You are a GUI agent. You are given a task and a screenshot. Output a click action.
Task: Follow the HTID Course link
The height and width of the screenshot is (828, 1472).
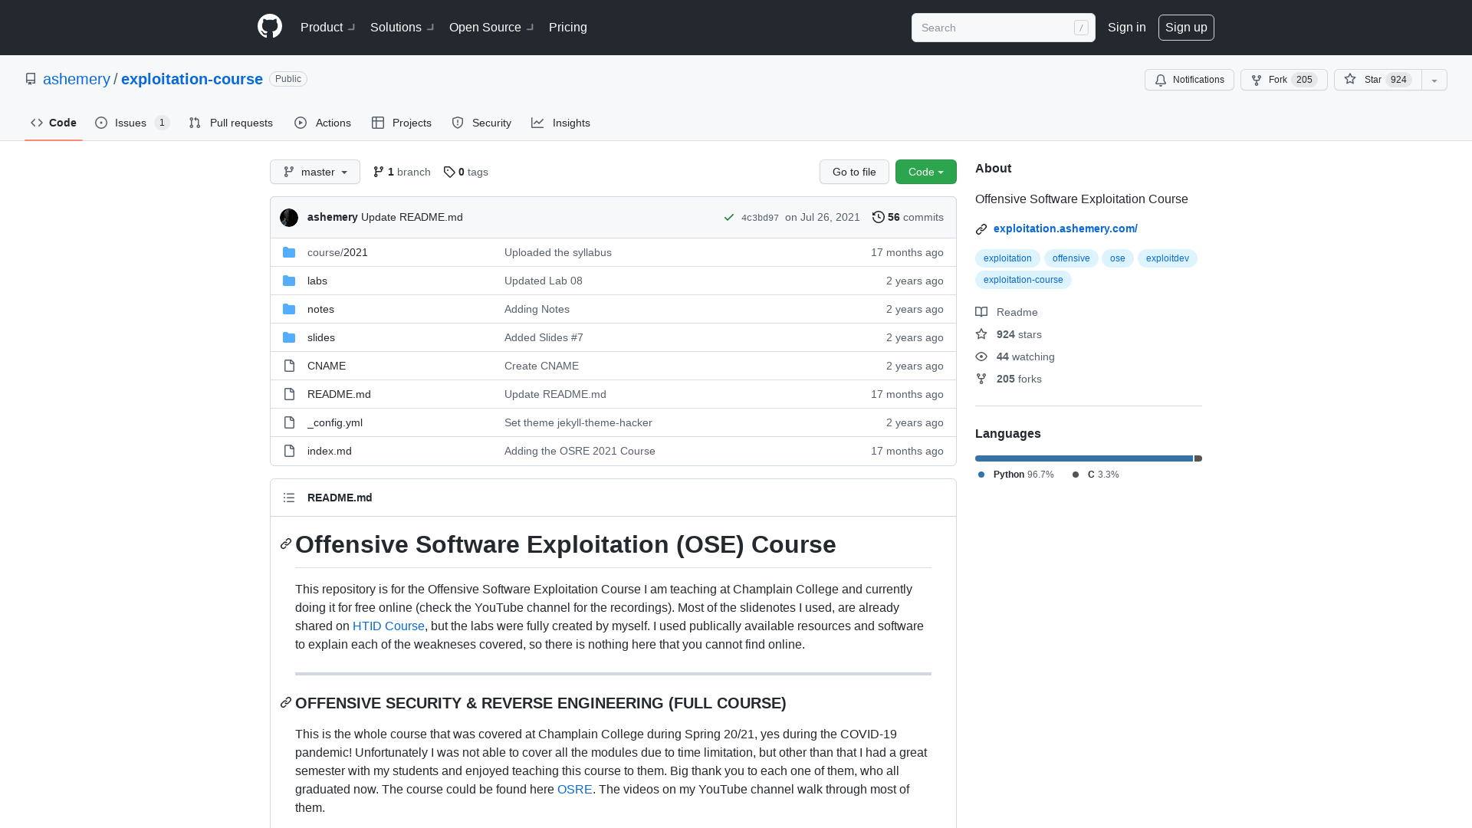(389, 626)
